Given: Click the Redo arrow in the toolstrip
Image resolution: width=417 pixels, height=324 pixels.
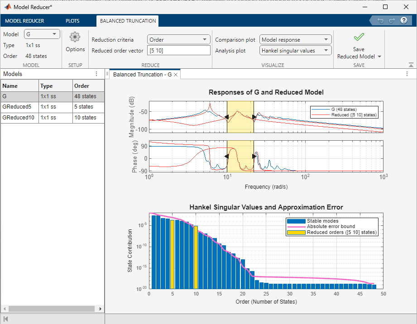Looking at the screenshot, I should (392, 21).
